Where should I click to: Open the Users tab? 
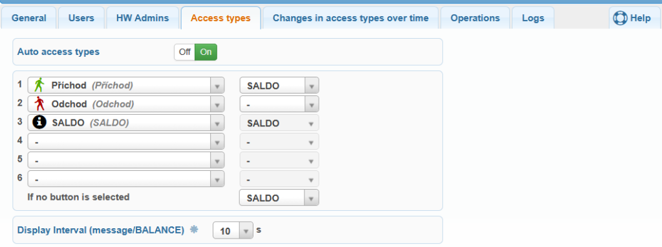coord(81,18)
